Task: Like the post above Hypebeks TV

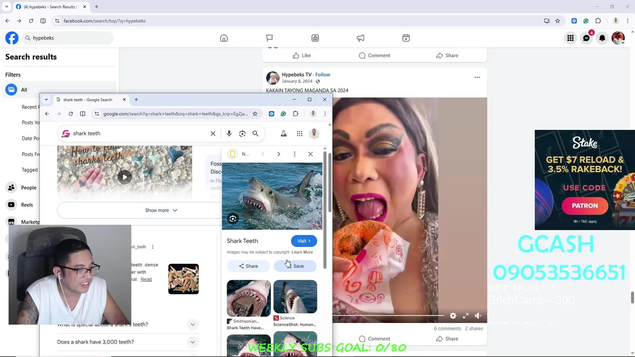Action: (x=302, y=56)
